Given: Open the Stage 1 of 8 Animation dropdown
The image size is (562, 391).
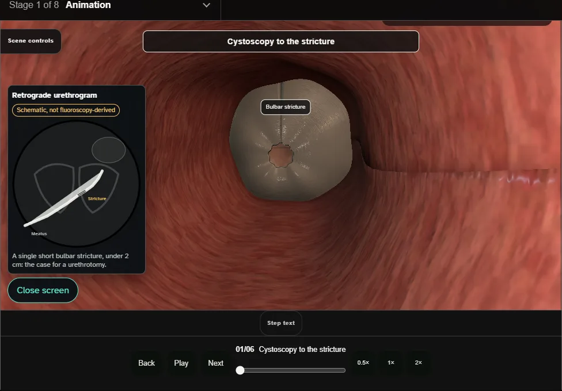Looking at the screenshot, I should 110,5.
